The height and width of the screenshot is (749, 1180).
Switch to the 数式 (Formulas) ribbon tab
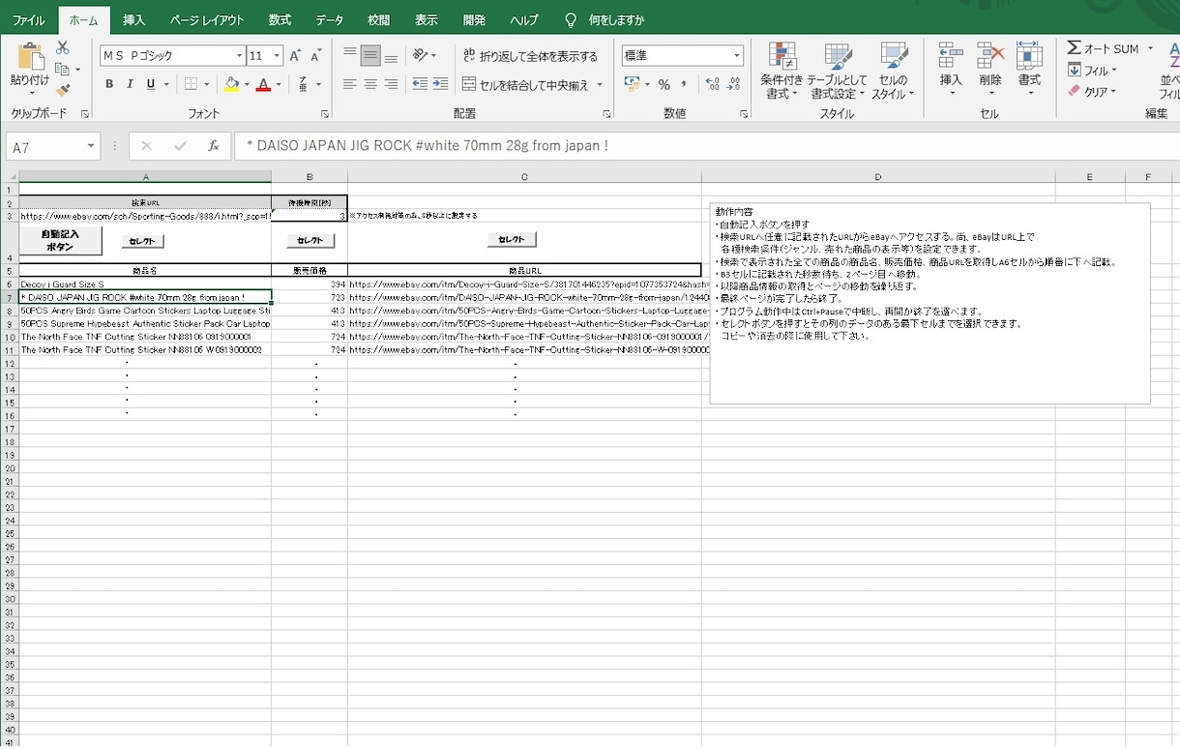tap(280, 20)
